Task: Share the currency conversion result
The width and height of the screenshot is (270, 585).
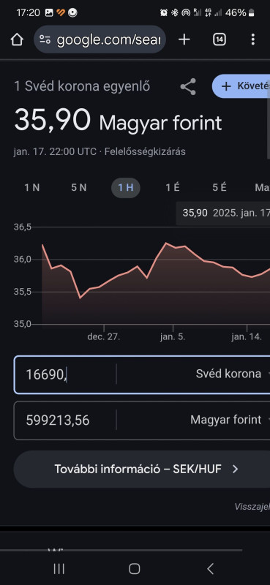Action: click(188, 86)
